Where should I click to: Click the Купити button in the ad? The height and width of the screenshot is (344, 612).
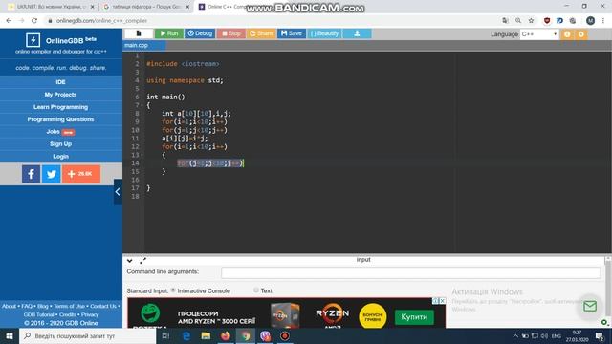click(414, 317)
